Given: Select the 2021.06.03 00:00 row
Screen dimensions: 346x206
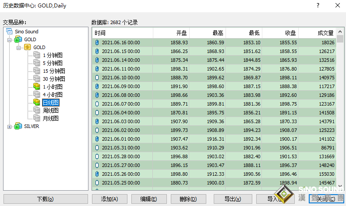Looking at the screenshot, I should point(214,121).
